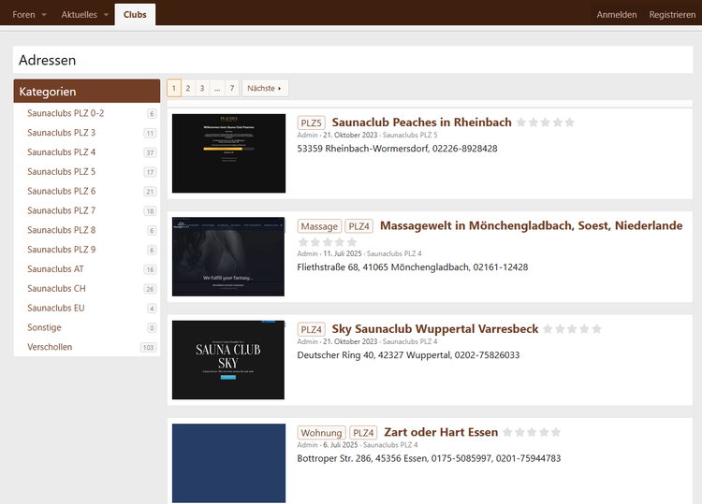Open the Foren dropdown arrow
The image size is (702, 504).
click(44, 15)
